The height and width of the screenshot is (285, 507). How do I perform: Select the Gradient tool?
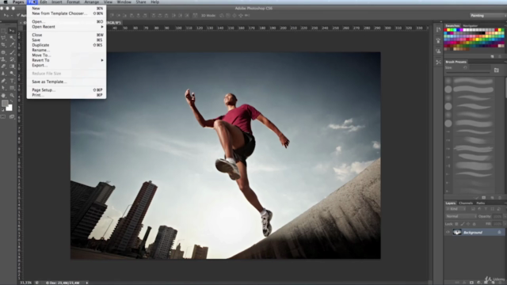pos(12,66)
